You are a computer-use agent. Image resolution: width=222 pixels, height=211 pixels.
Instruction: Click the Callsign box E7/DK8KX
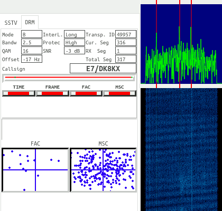click(x=103, y=69)
